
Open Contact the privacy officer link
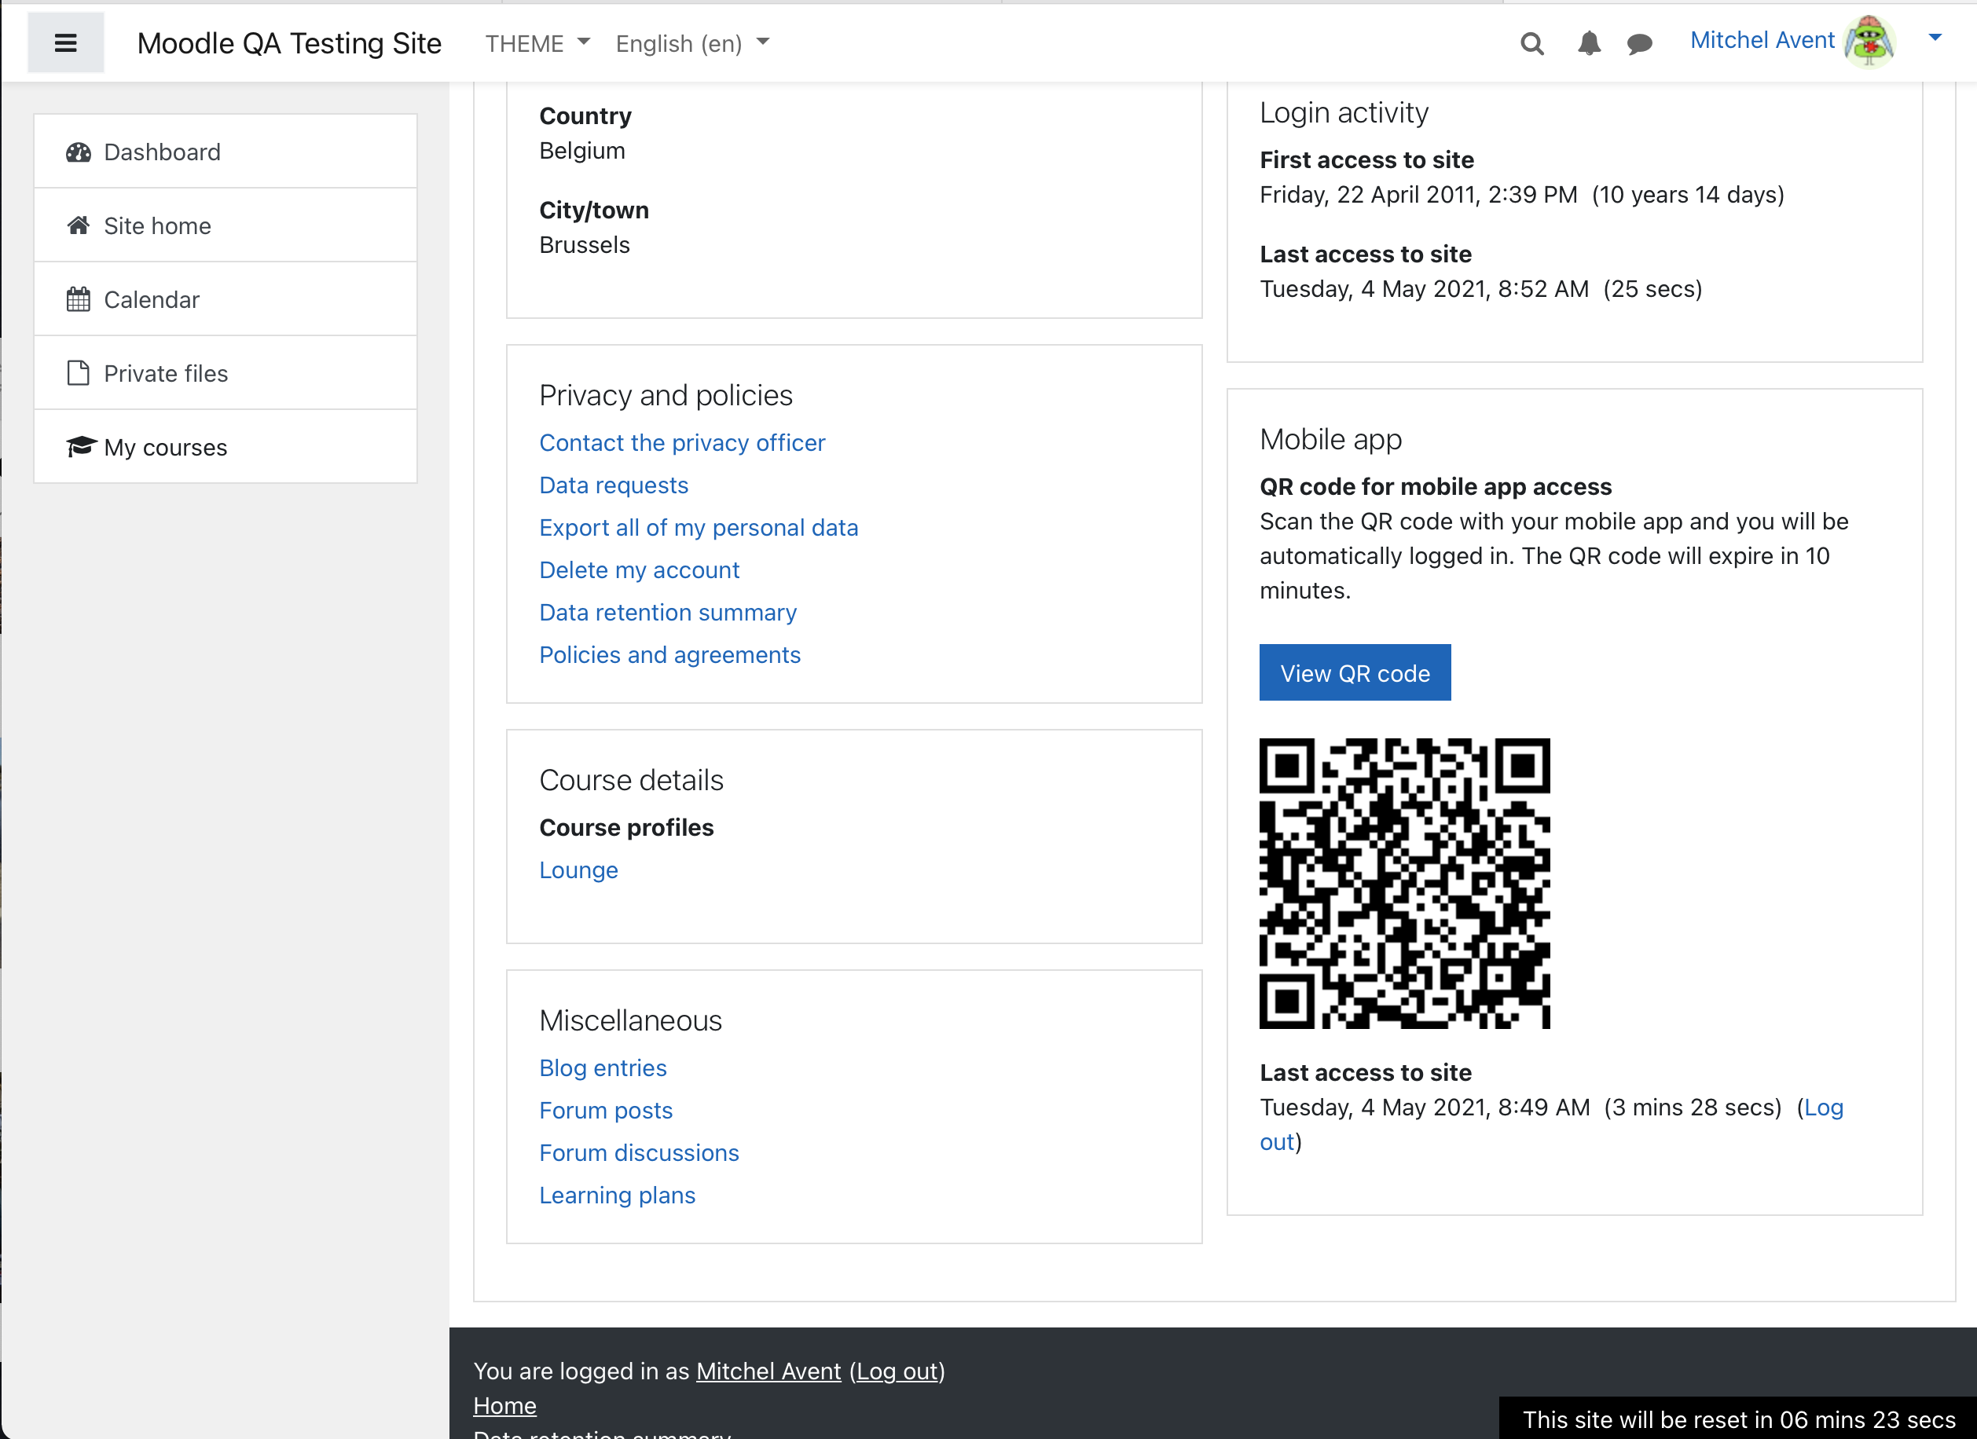682,443
